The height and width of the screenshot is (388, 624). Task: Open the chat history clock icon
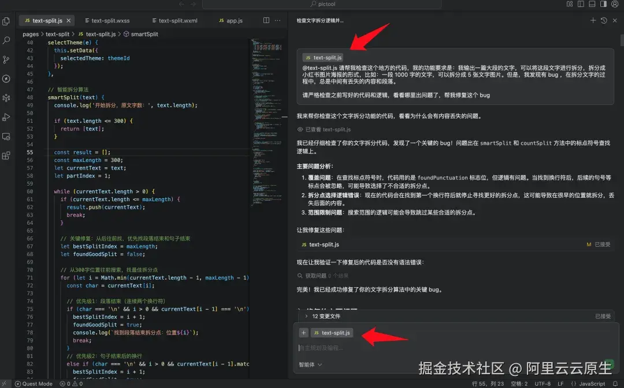tap(604, 20)
